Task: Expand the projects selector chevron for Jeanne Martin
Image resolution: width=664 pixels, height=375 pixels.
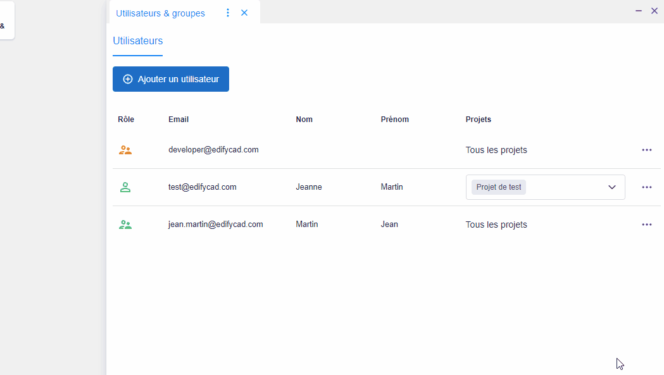Action: pos(612,187)
